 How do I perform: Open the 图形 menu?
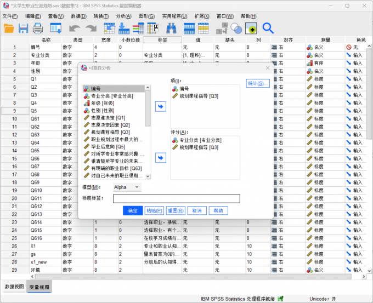pos(146,16)
